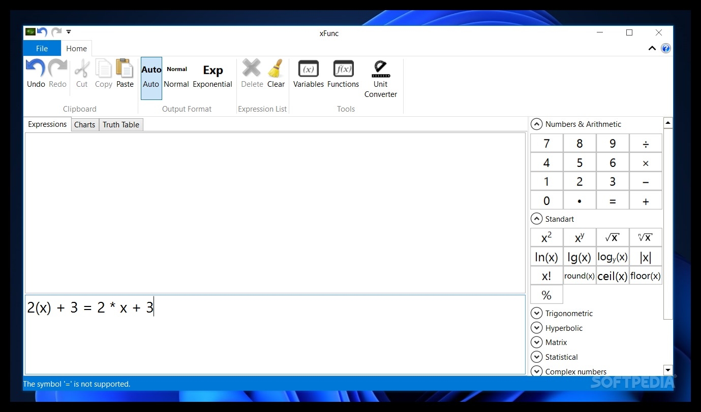Click the number 3 key

(613, 182)
